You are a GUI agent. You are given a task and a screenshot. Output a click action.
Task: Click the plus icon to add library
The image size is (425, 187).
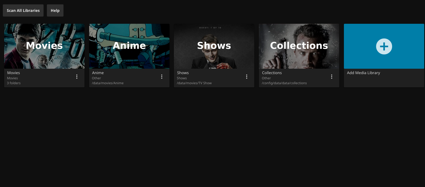pyautogui.click(x=384, y=46)
